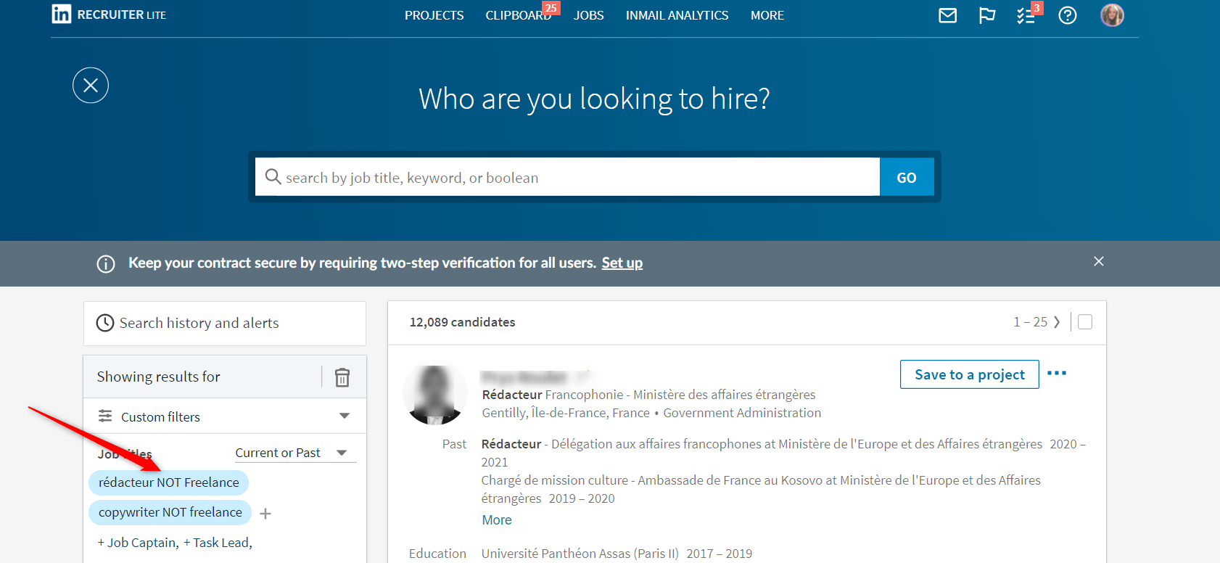Open Search history and alerts
1220x563 pixels.
pos(225,323)
